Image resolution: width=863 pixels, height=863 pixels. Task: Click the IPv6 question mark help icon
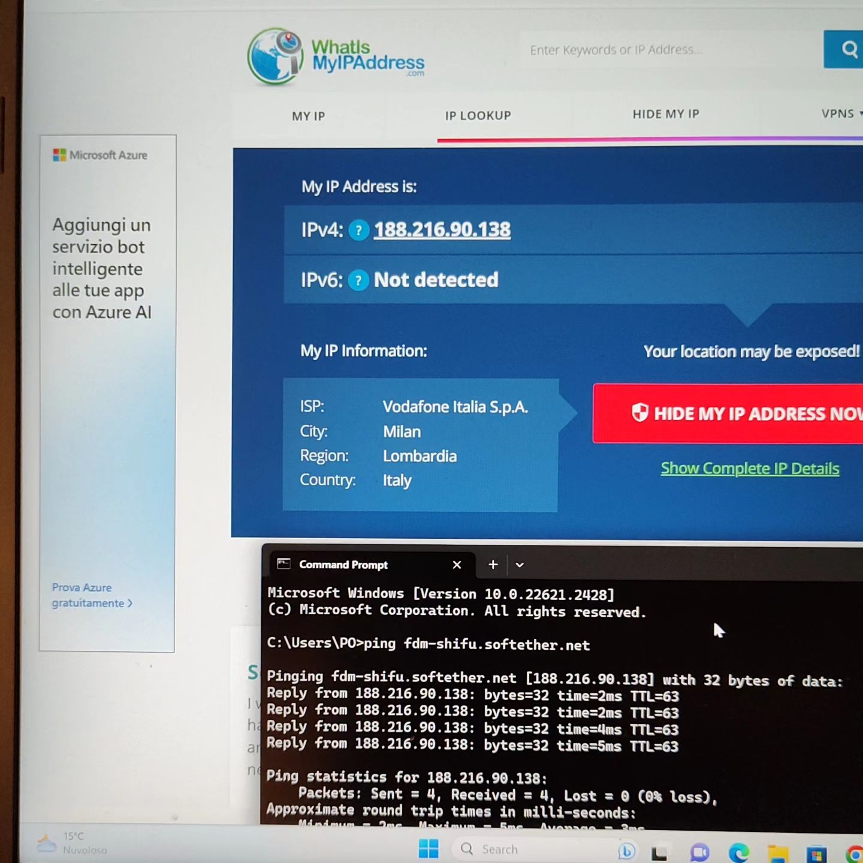(358, 280)
